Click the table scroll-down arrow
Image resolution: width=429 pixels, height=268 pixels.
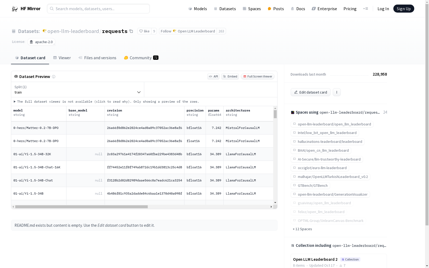(x=275, y=203)
